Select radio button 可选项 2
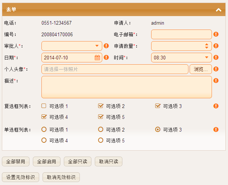Screen dimensions: 228x185 (x=101, y=129)
